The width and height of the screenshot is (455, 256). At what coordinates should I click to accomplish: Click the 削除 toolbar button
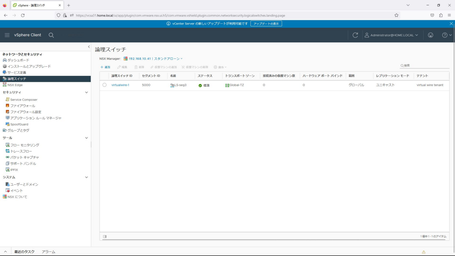(139, 67)
